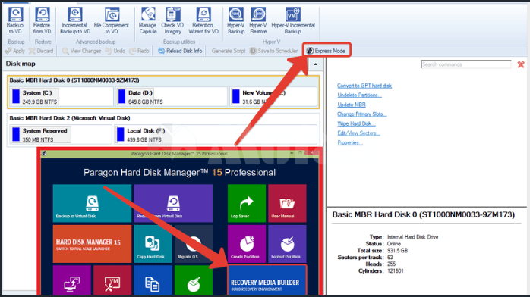Open blue documents tile in Express launcher
This screenshot has width=530, height=297.
point(153,280)
